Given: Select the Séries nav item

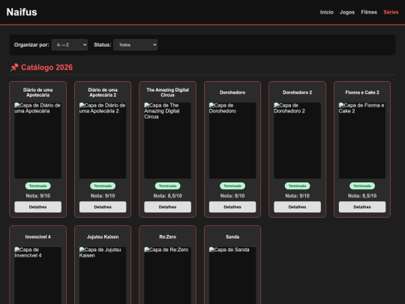Looking at the screenshot, I should click(391, 12).
